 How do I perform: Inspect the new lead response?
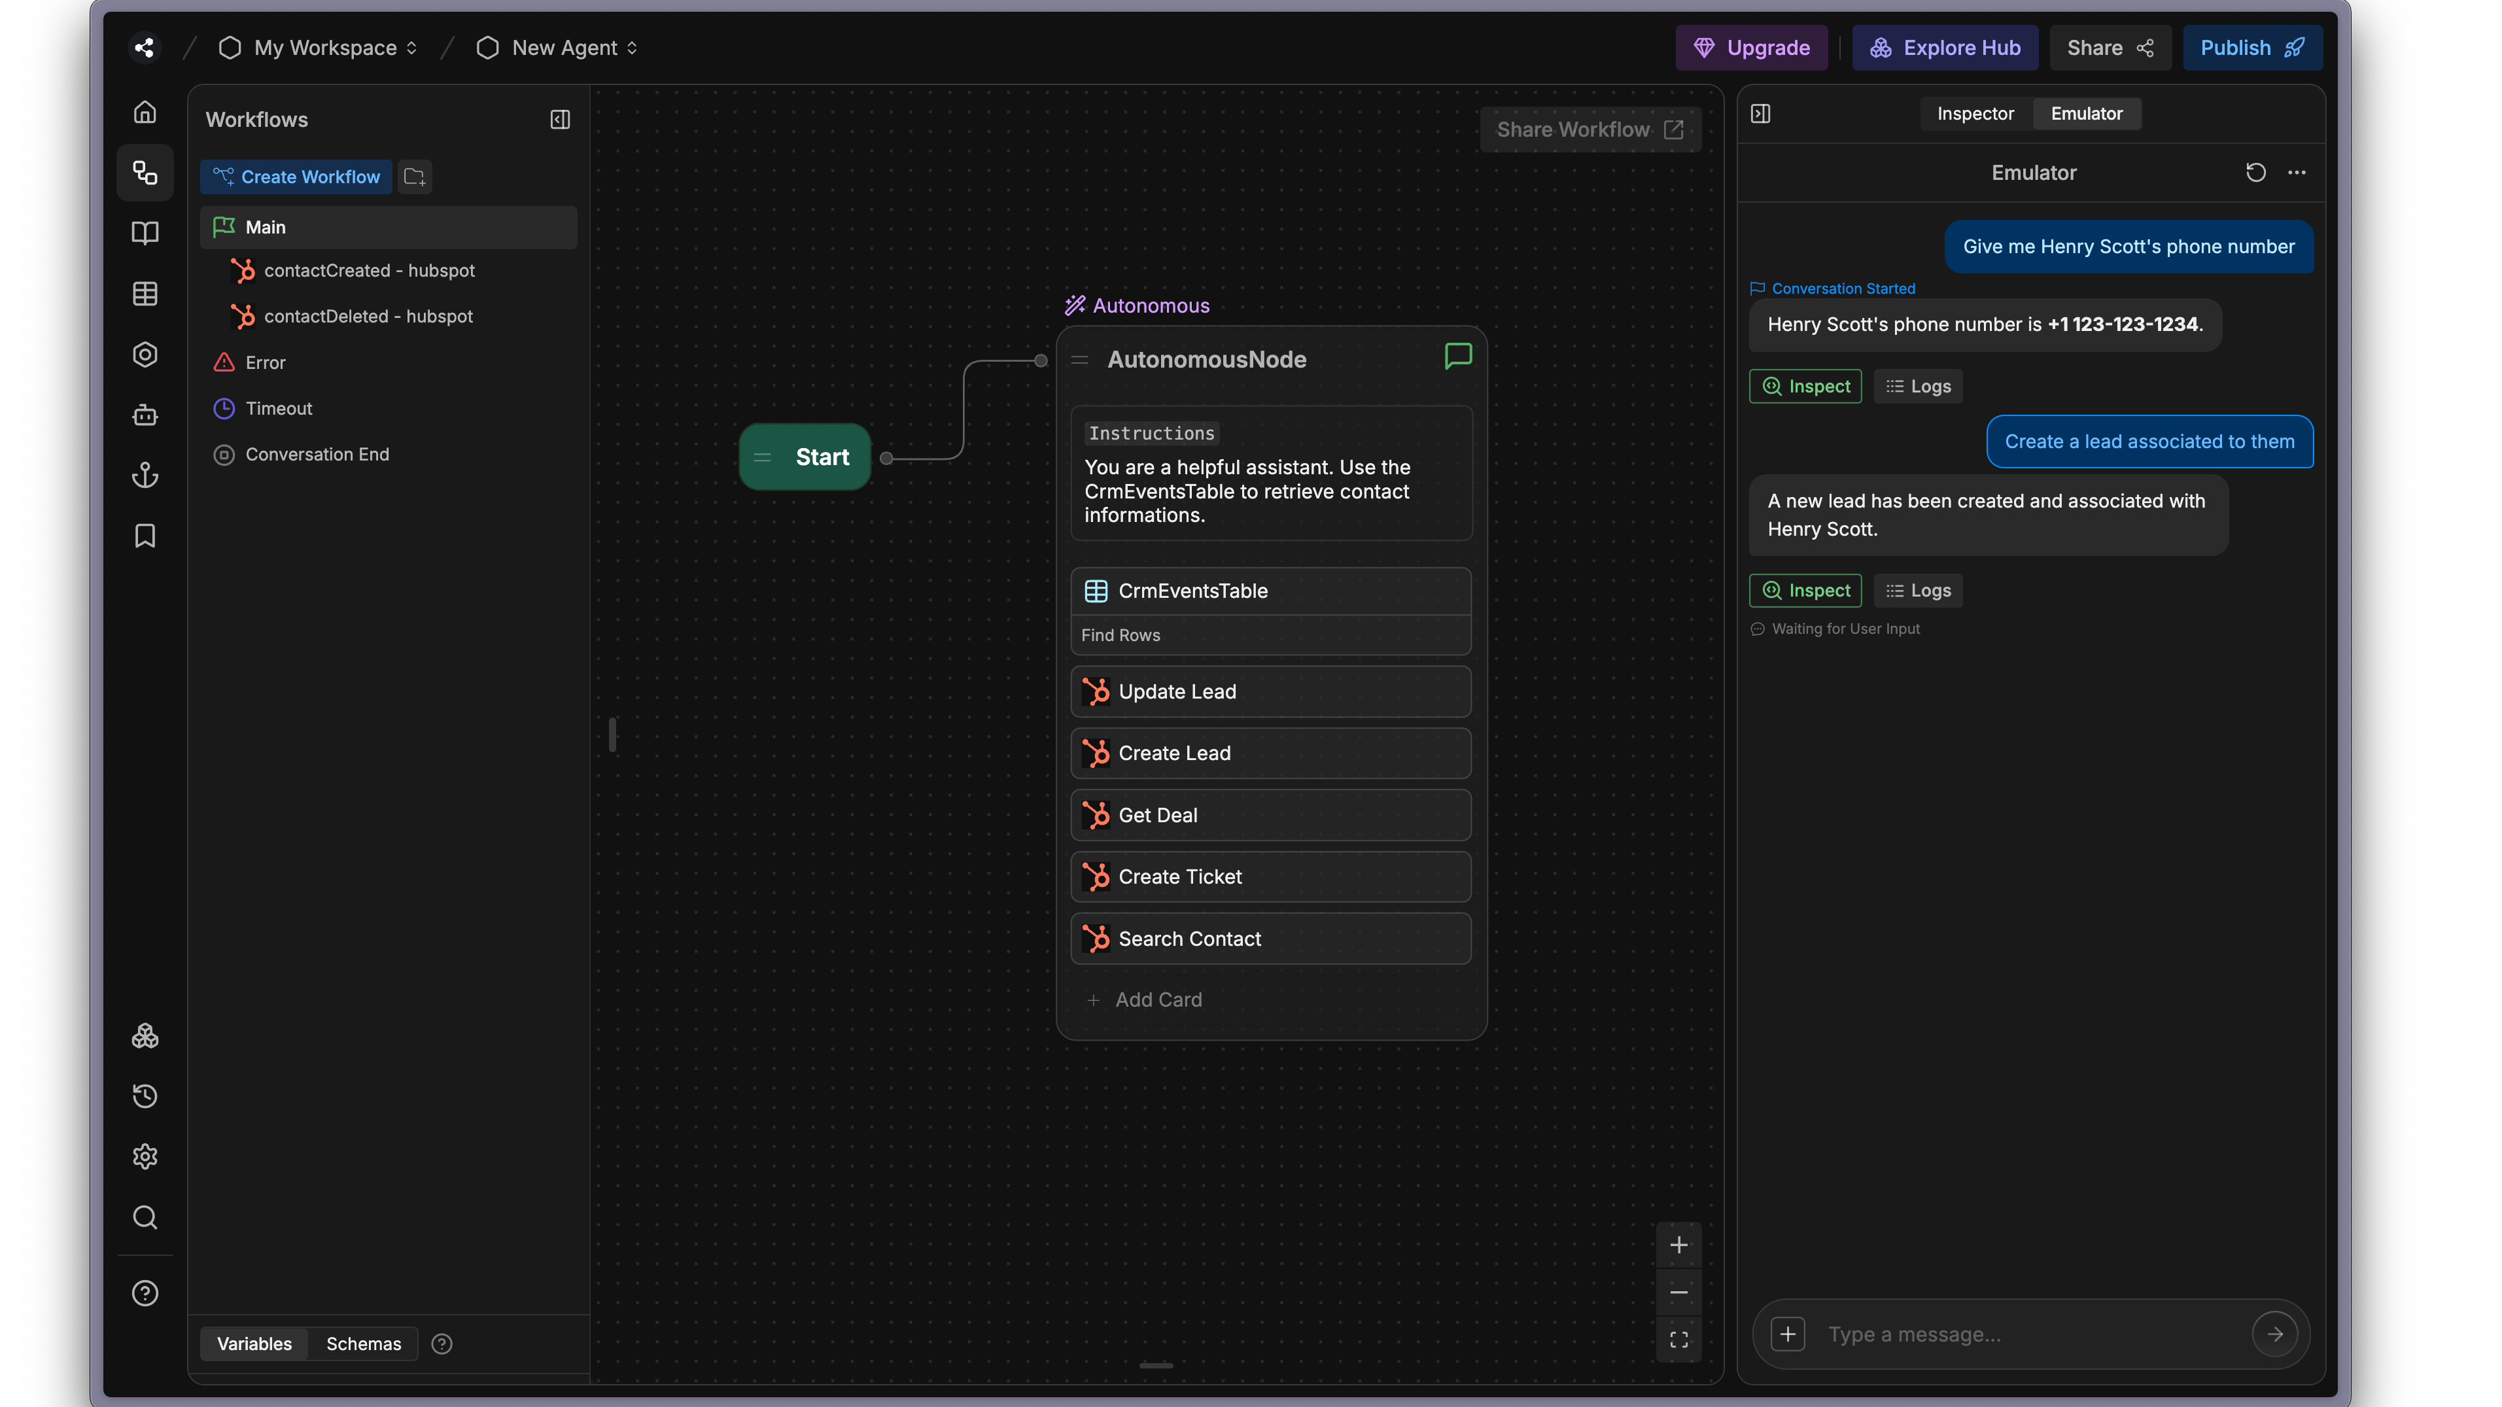tap(1805, 591)
